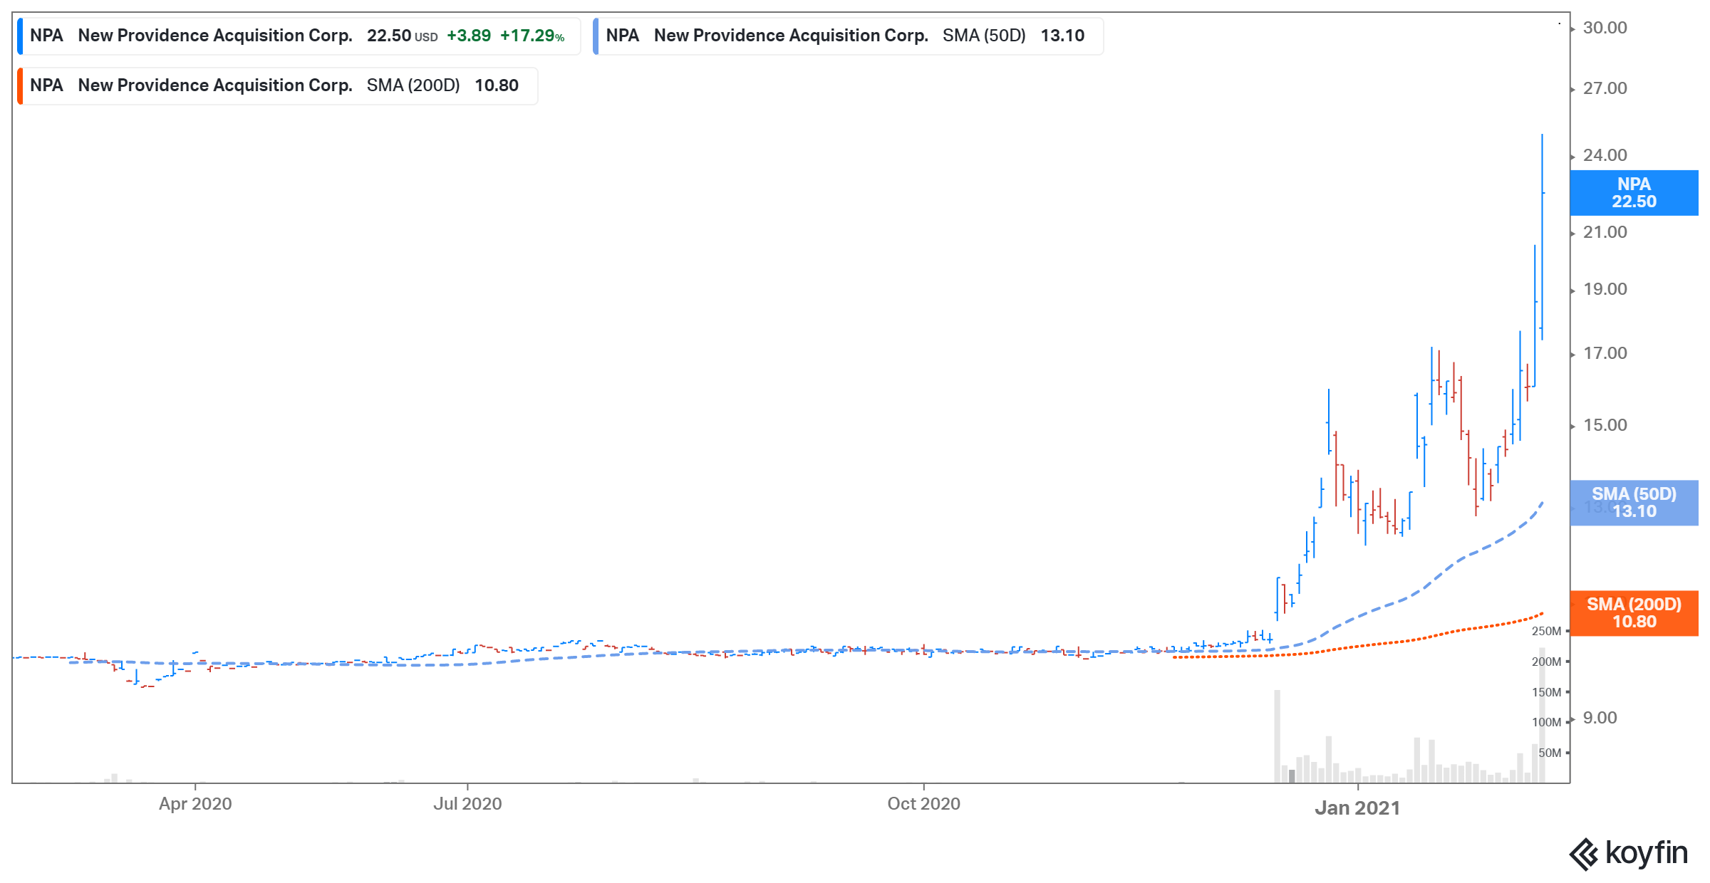Click the 200M volume axis label

[1546, 662]
